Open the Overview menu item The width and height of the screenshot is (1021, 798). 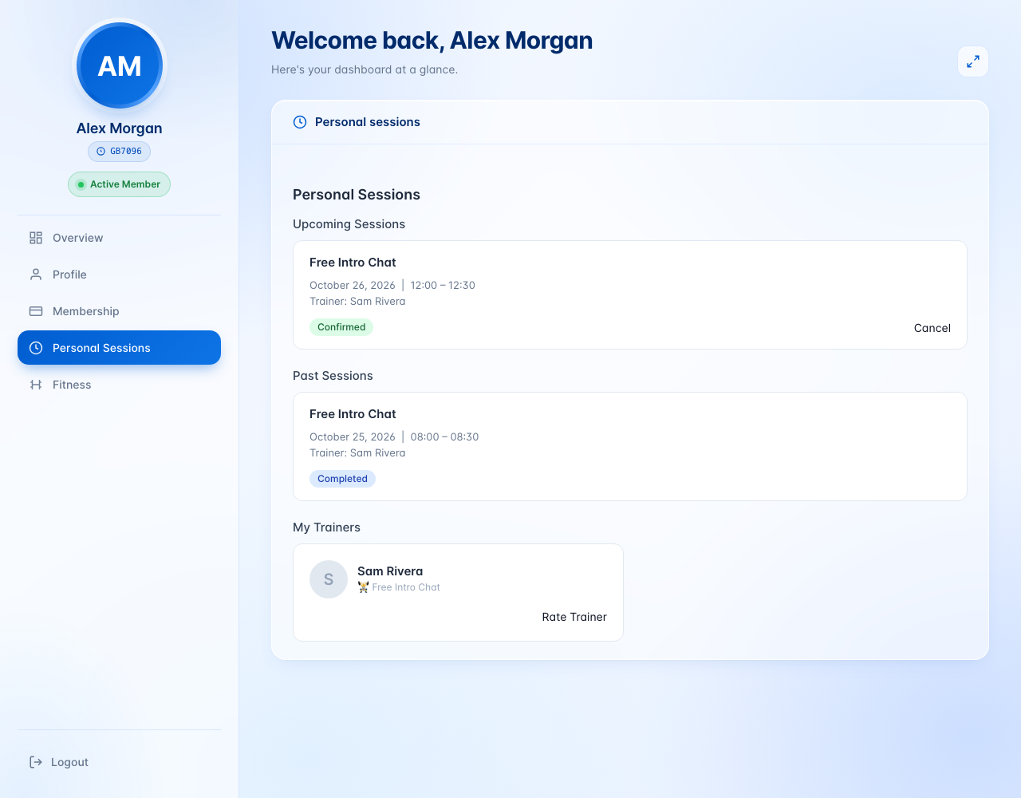point(119,238)
